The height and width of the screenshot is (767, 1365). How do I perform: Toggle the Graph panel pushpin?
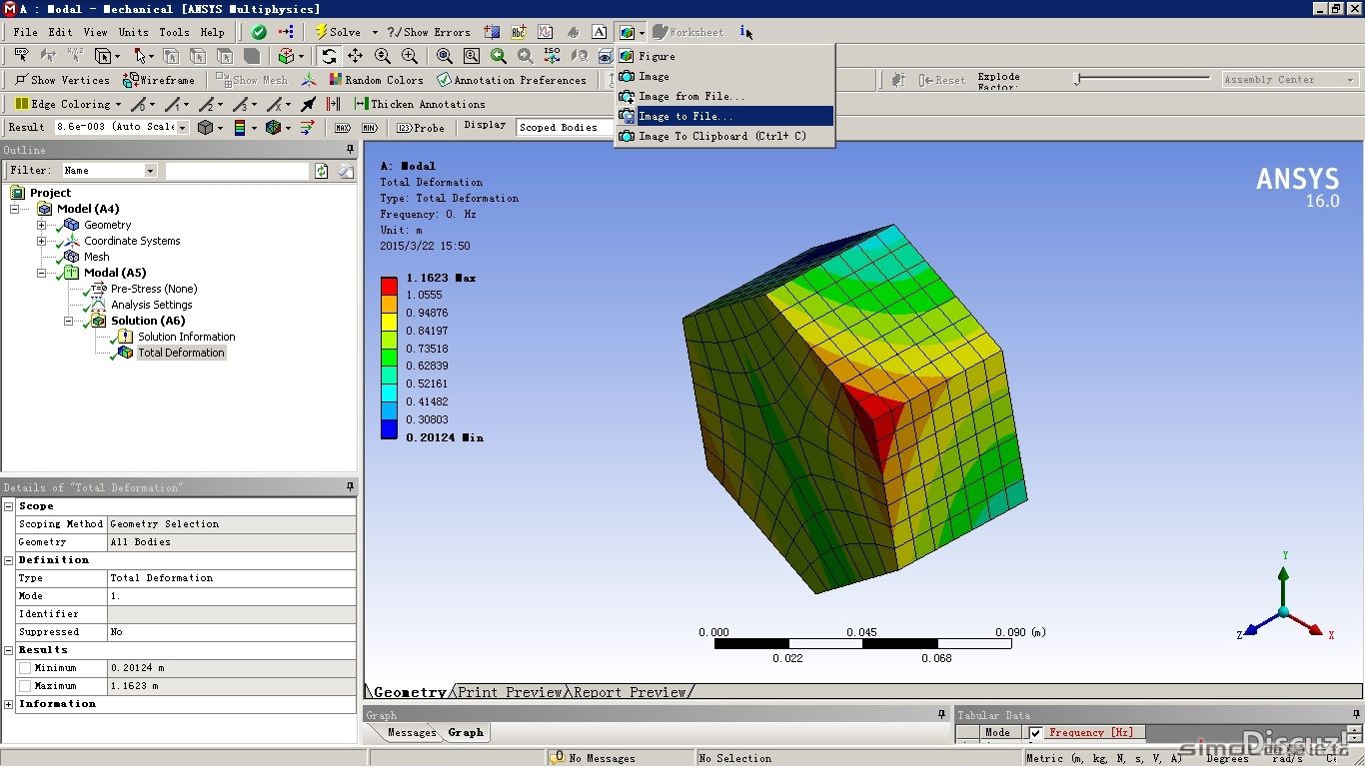[941, 715]
